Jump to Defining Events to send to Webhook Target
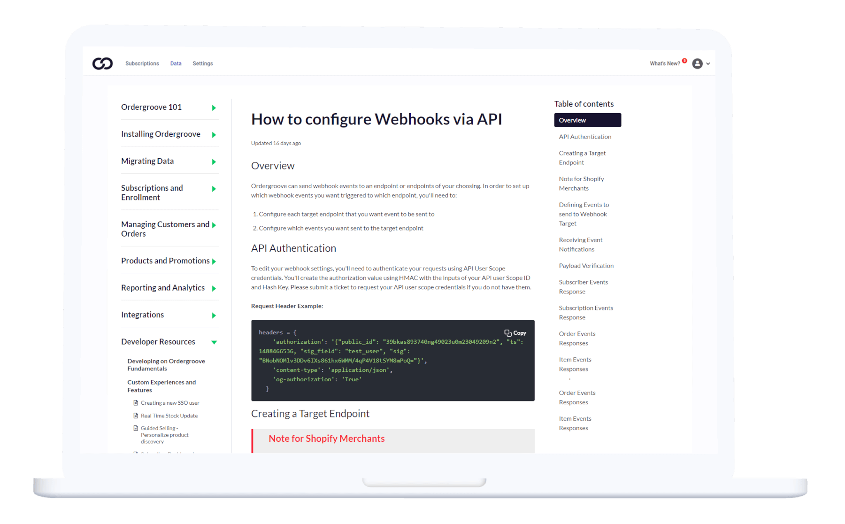The height and width of the screenshot is (524, 845). [584, 214]
